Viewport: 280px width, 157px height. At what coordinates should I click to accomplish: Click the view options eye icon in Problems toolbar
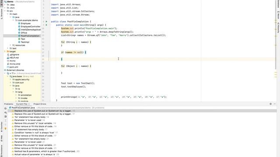[x=6, y=113]
